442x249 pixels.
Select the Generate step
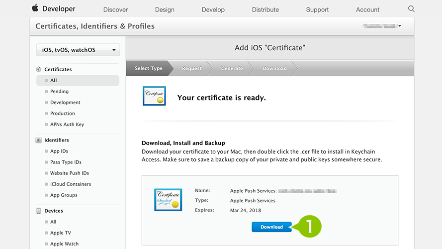click(x=232, y=68)
